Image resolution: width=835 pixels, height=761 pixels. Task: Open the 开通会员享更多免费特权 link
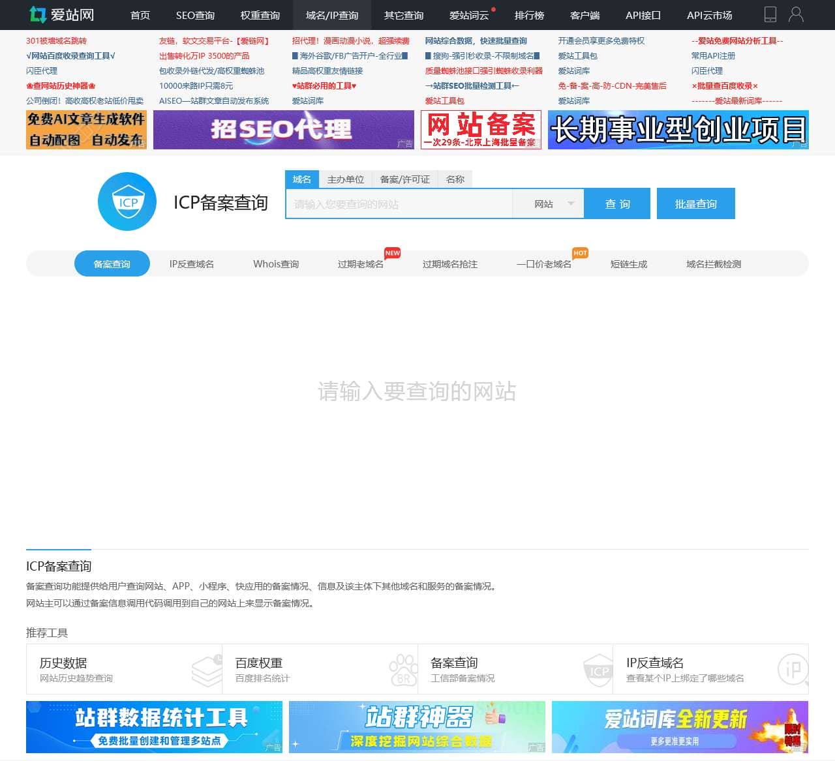(601, 40)
